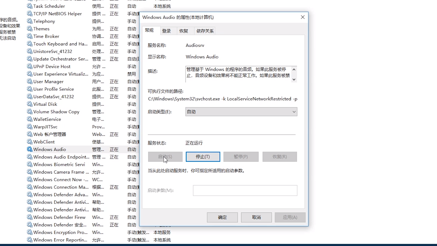437x246 pixels.
Task: Click the gear icon beside Windows Camera Frame Server
Action: pyautogui.click(x=30, y=172)
